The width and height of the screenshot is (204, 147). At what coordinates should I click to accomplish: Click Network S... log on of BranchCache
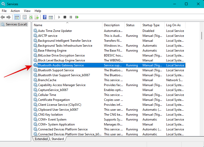(174, 80)
